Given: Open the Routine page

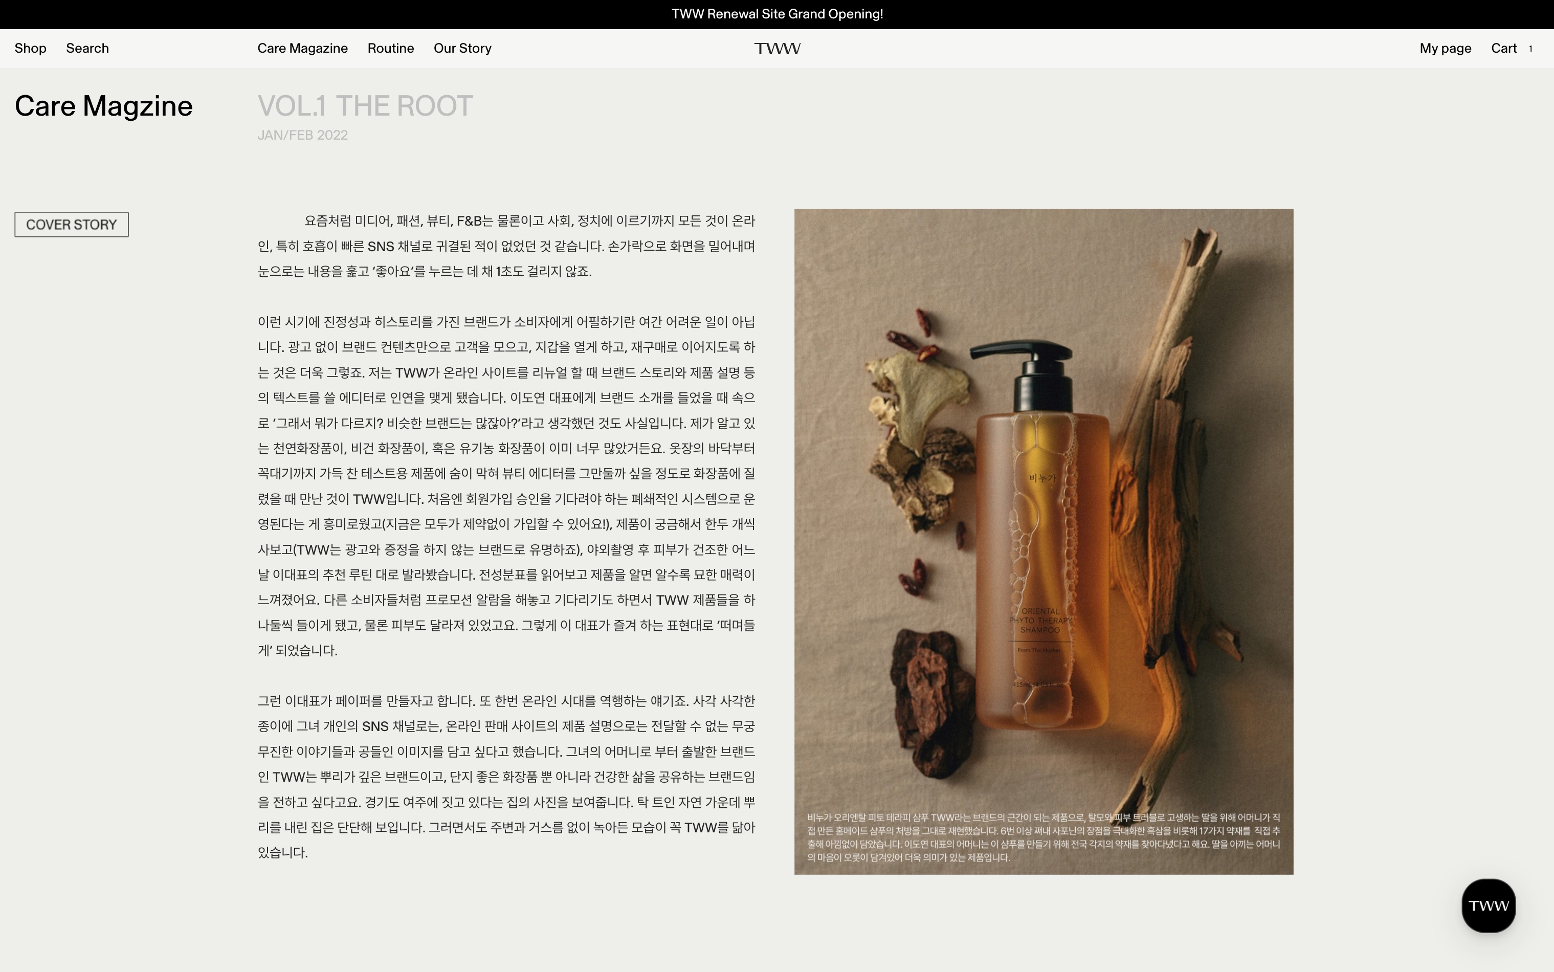Looking at the screenshot, I should [x=390, y=49].
